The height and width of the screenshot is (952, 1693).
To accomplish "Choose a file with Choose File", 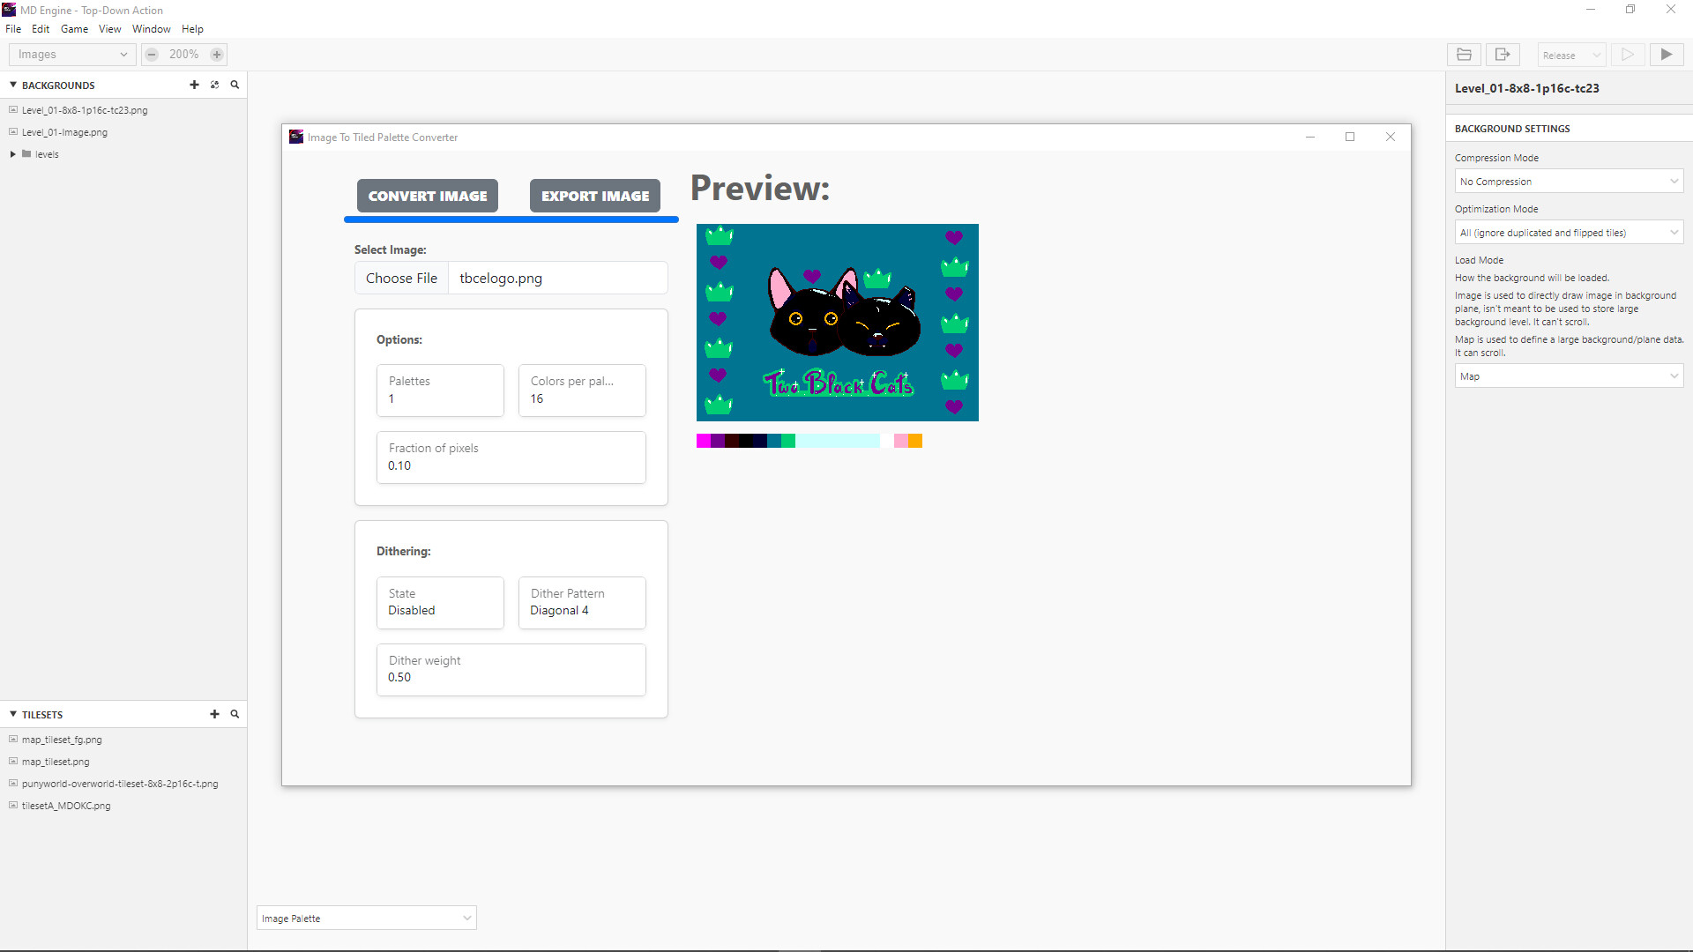I will tap(401, 278).
